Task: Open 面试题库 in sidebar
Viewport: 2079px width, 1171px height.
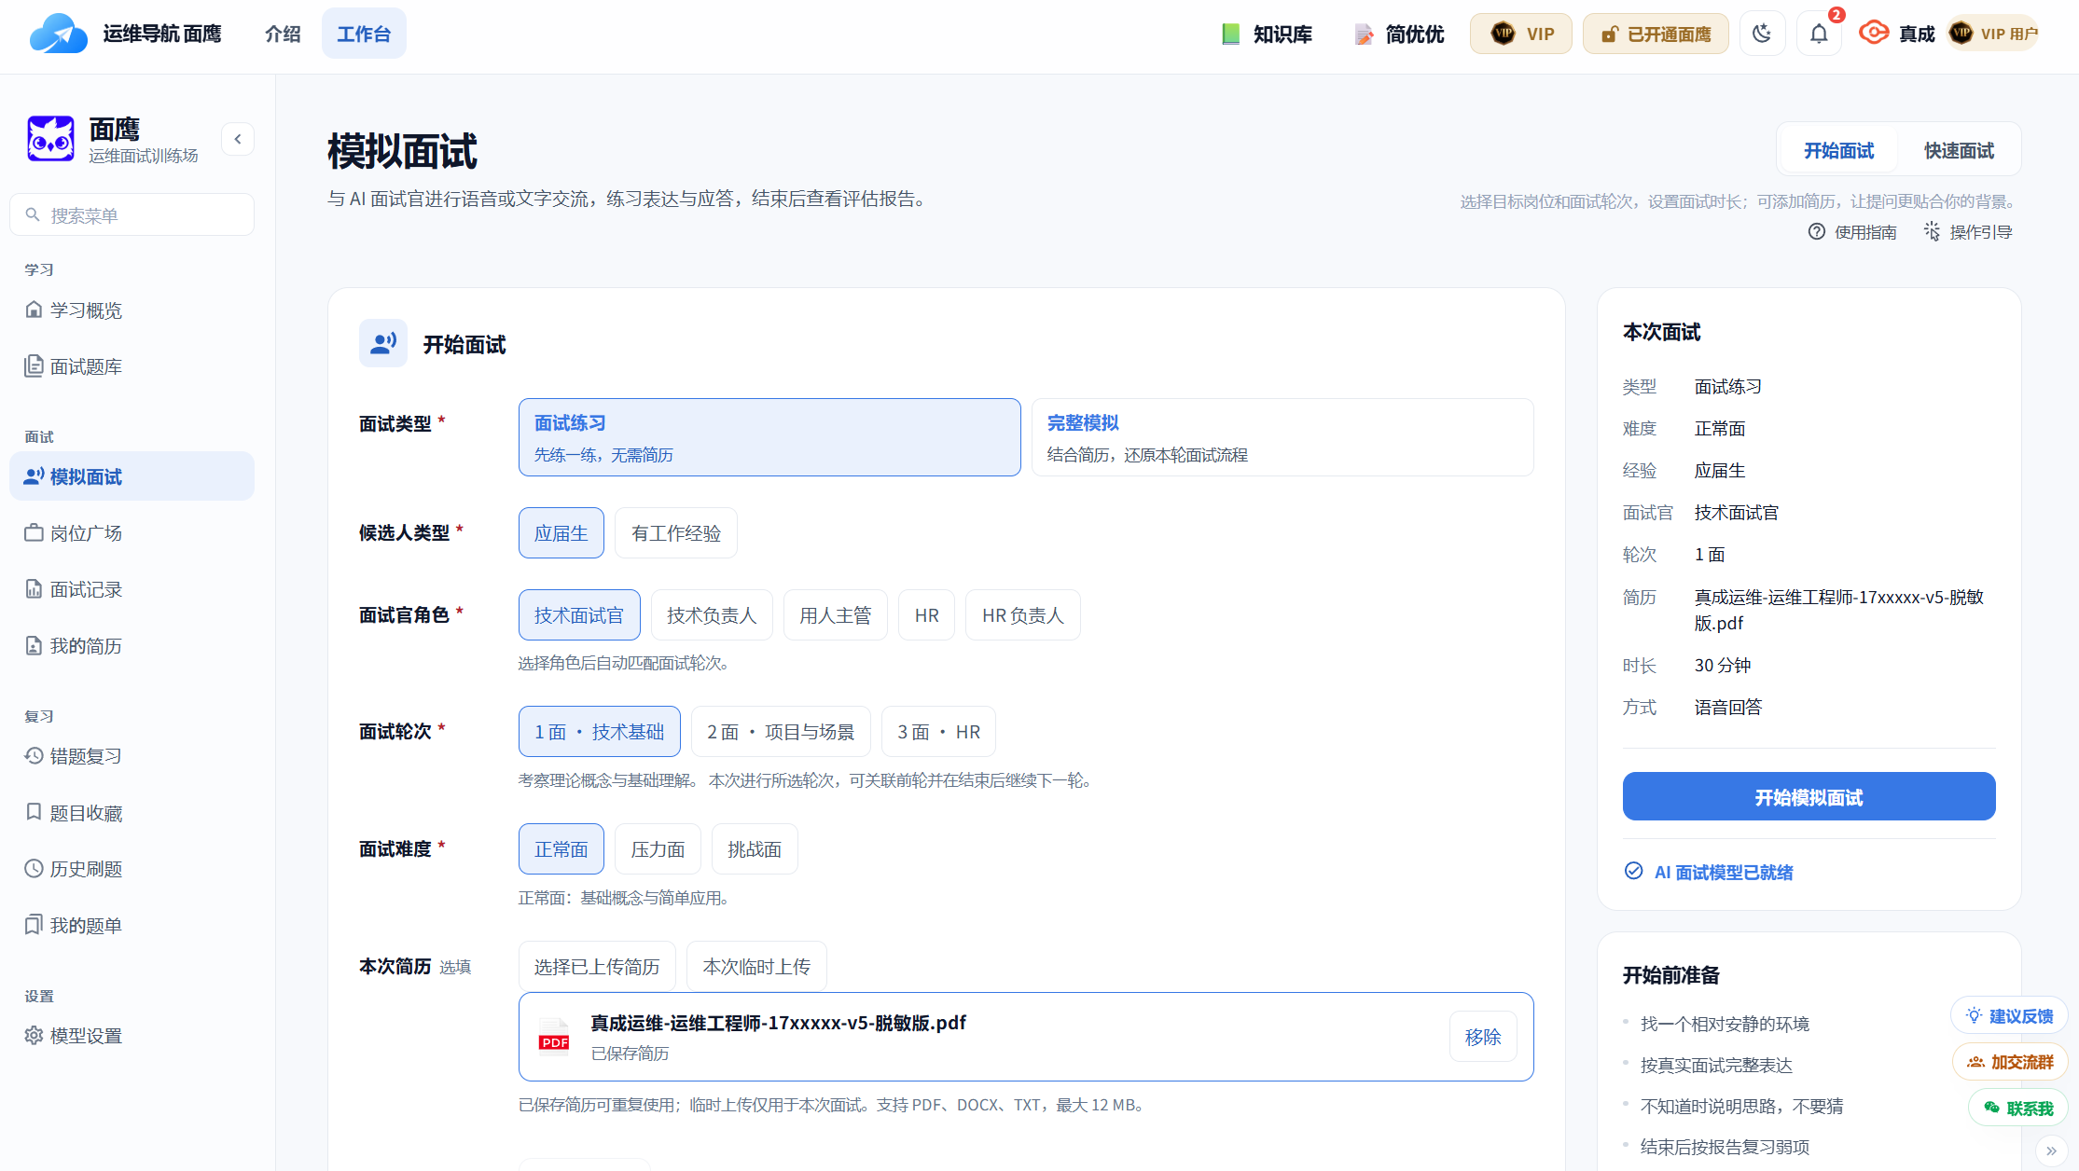Action: click(x=132, y=366)
